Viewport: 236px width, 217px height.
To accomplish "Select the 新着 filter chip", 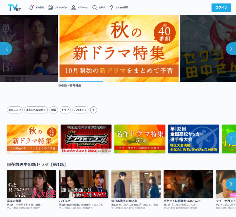I will pyautogui.click(x=54, y=110).
